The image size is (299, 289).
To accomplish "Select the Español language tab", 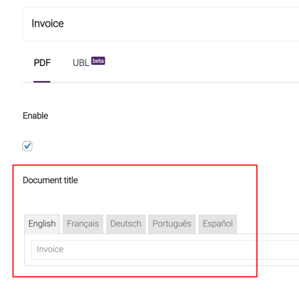I will (217, 224).
